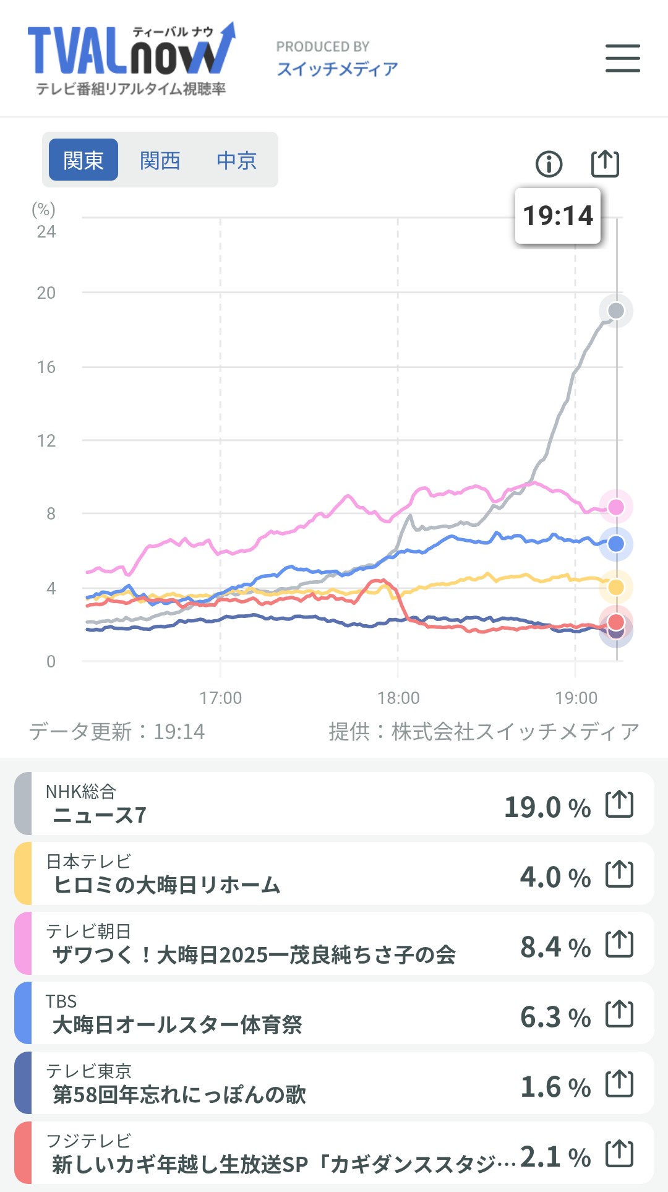Click the blue TBS data point
Image resolution: width=668 pixels, height=1192 pixels.
[616, 544]
